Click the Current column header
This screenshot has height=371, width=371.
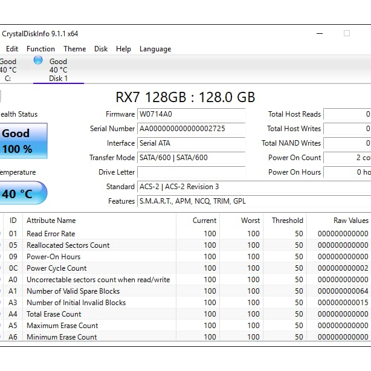tap(198, 221)
